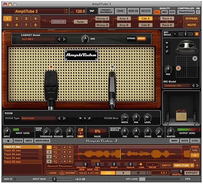Screen dimensions: 203x184
Task: Toggle the cabinet MATCH switch
Action: 141,38
